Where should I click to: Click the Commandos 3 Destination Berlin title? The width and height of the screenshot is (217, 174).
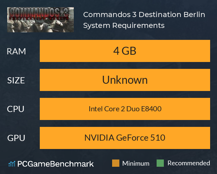[x=144, y=14]
